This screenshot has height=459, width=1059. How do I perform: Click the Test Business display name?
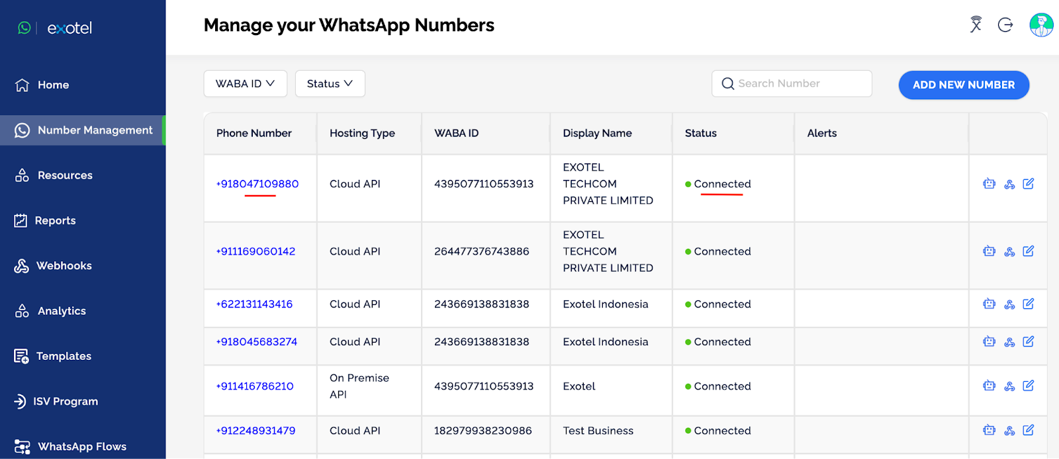click(x=598, y=431)
